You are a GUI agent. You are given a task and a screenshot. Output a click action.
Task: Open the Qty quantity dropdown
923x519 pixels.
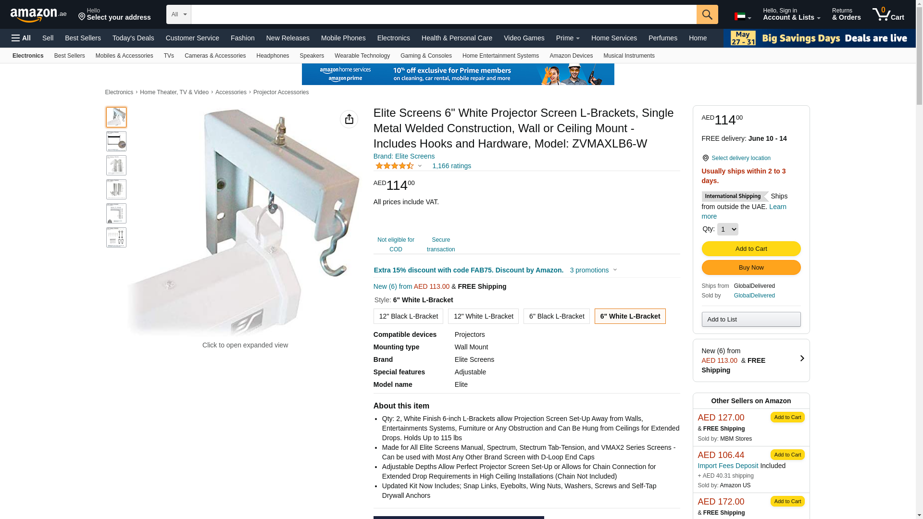coord(727,229)
